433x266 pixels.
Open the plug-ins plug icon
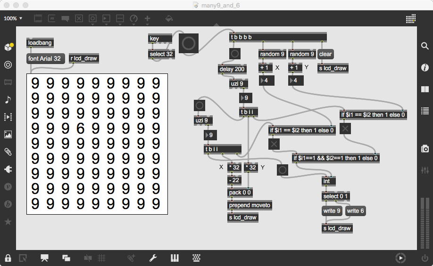click(x=8, y=169)
